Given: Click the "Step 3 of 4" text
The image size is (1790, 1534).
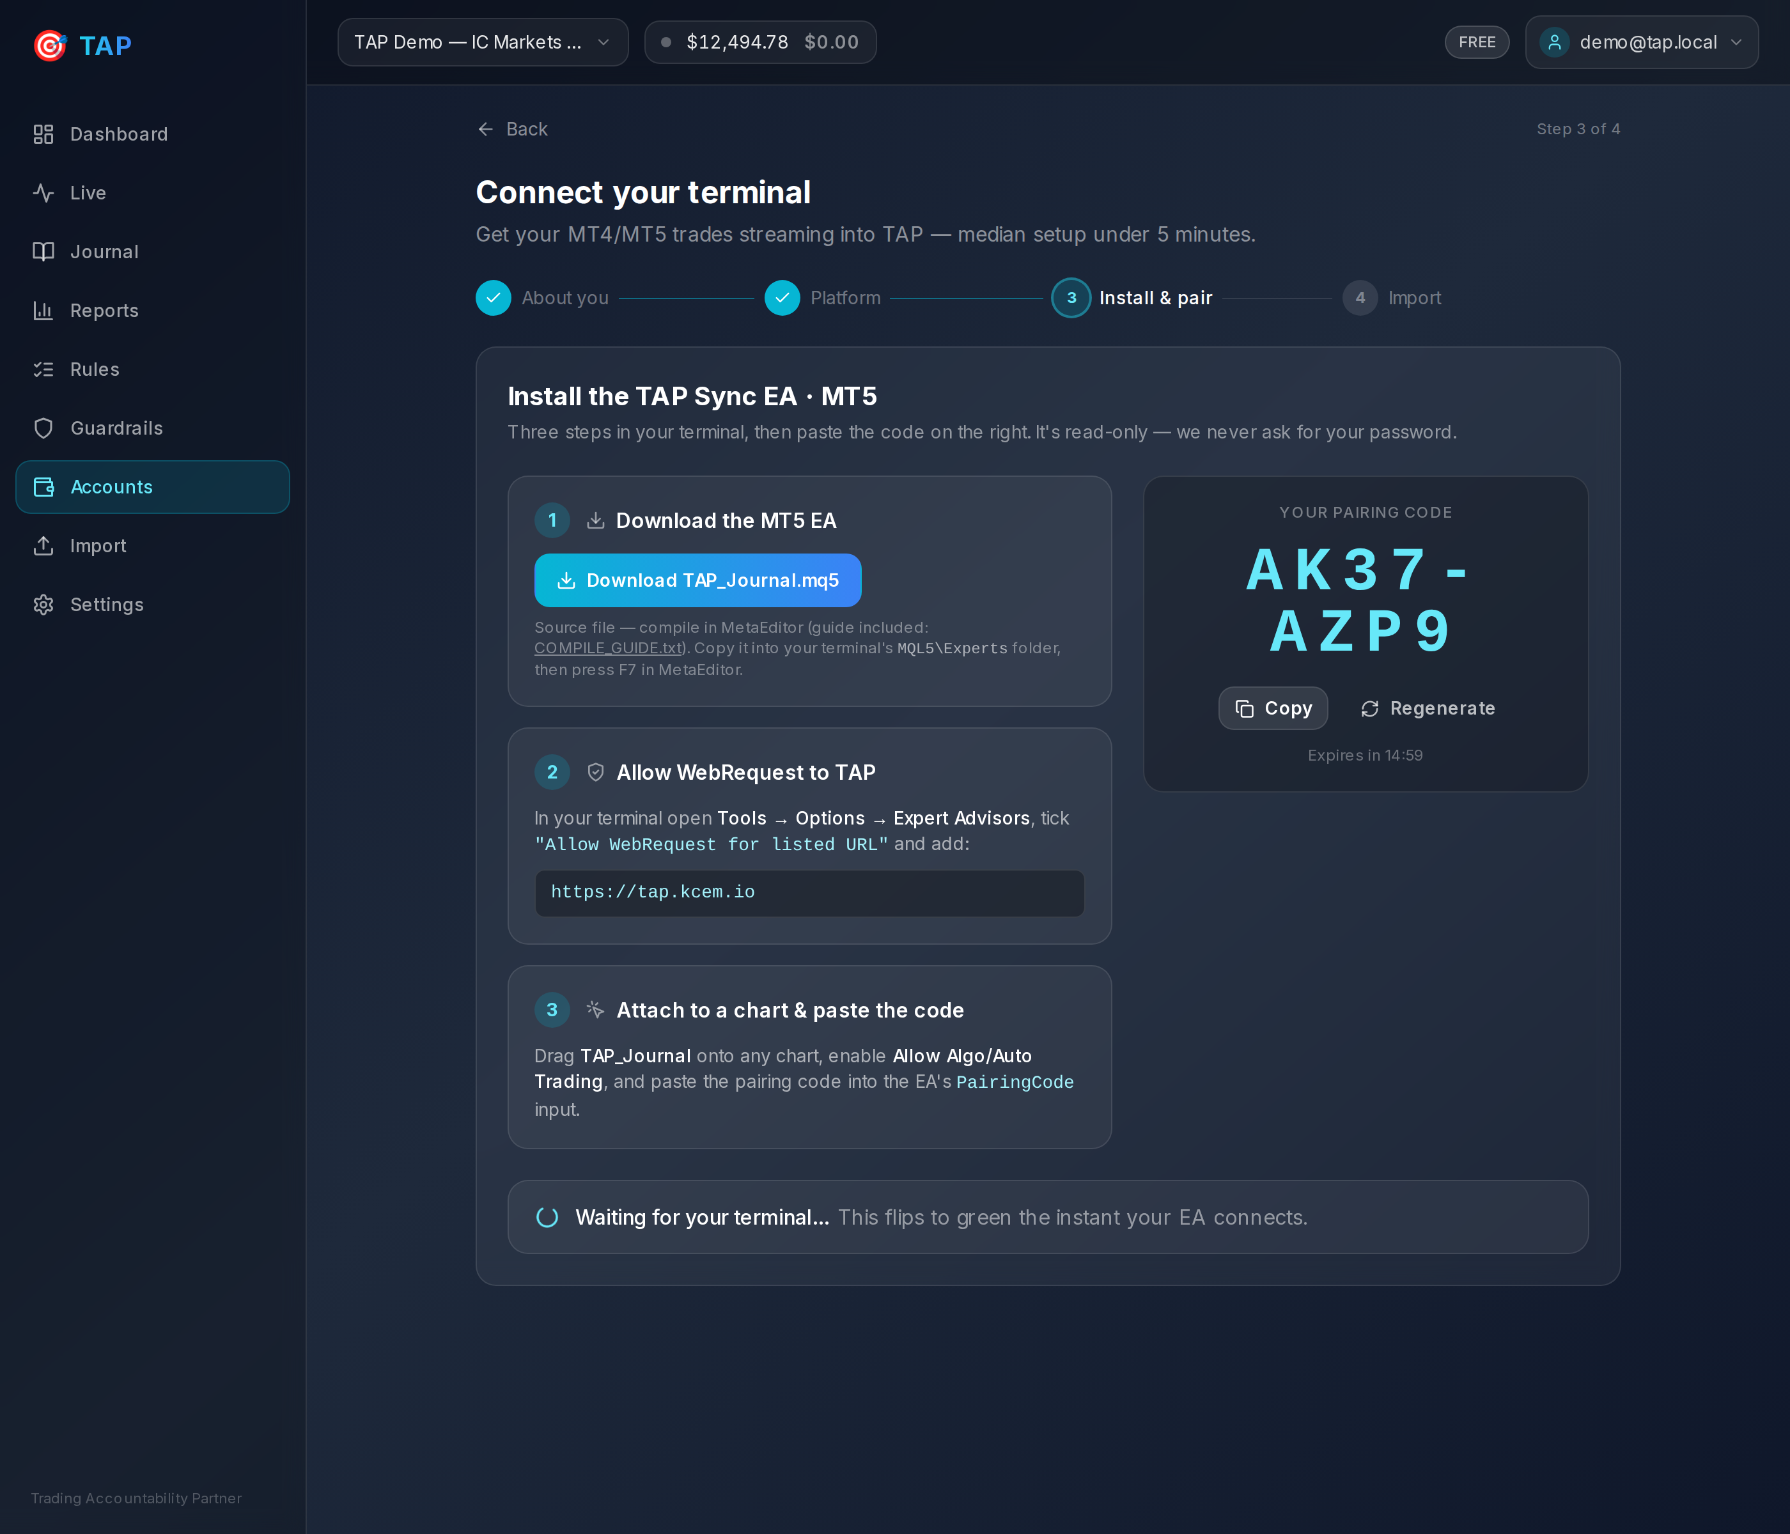Looking at the screenshot, I should (1578, 128).
